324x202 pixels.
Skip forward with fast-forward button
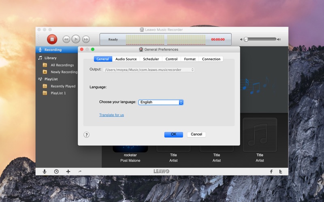click(86, 39)
